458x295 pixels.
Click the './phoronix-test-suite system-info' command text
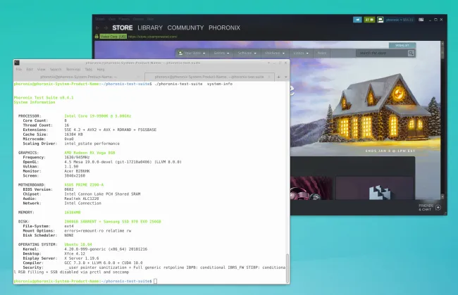(x=193, y=84)
